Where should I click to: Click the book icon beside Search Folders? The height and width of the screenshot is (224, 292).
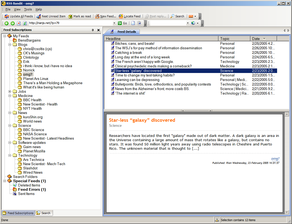10,177
